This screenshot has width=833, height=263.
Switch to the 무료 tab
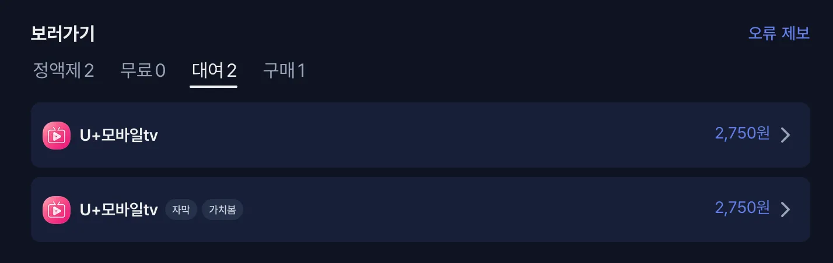coord(143,71)
